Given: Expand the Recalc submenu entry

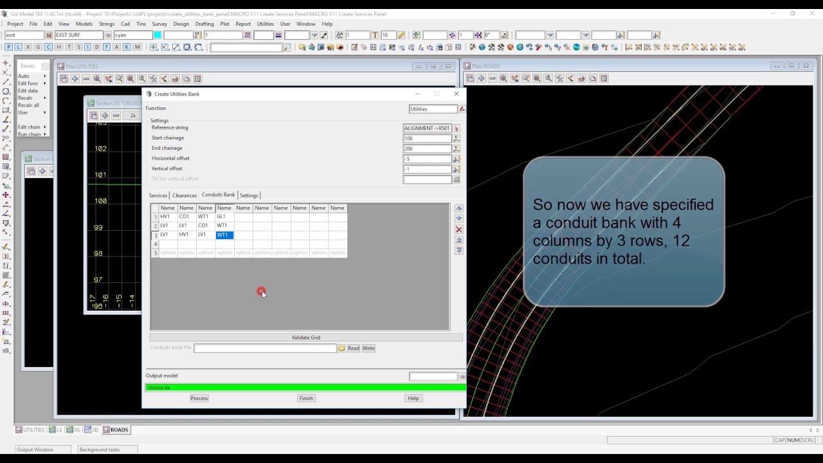Looking at the screenshot, I should [32, 98].
